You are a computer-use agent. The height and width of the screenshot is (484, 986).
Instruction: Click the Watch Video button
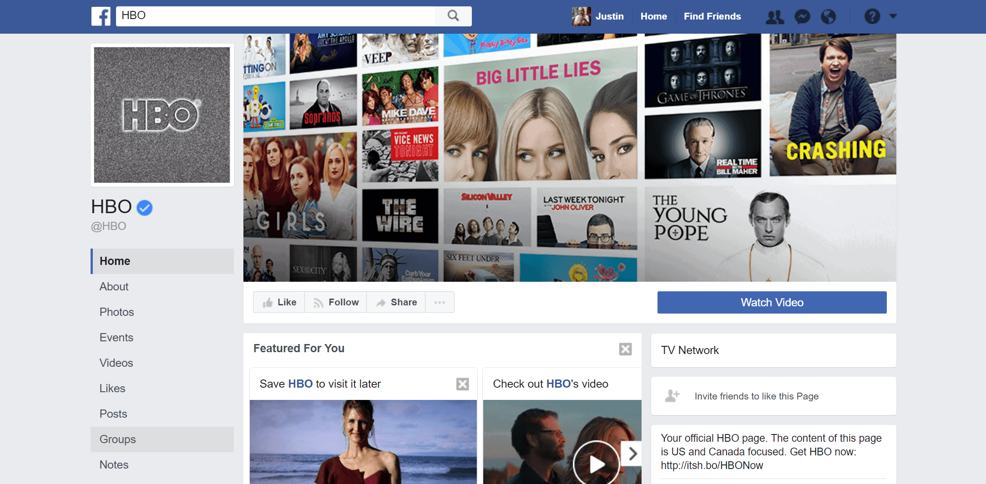772,303
